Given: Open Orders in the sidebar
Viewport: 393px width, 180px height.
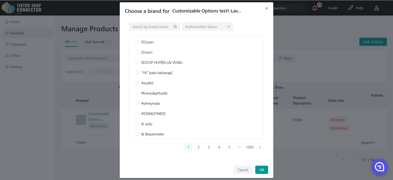Looking at the screenshot, I should [15, 56].
